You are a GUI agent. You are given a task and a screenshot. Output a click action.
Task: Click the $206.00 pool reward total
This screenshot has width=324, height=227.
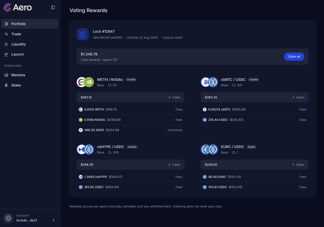pos(211,165)
